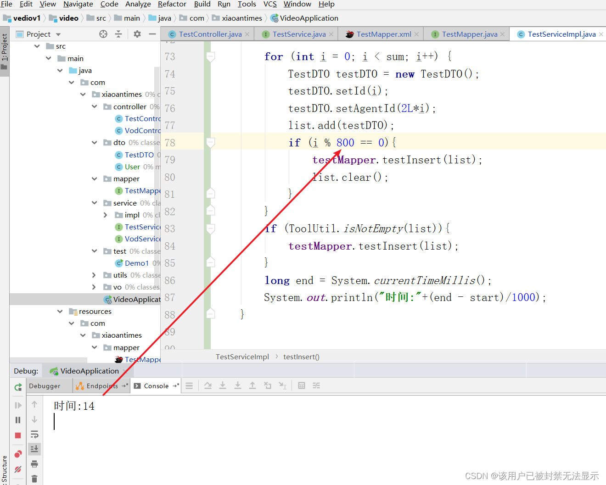The image size is (606, 485).
Task: Switch to the Debugger tab
Action: point(45,386)
